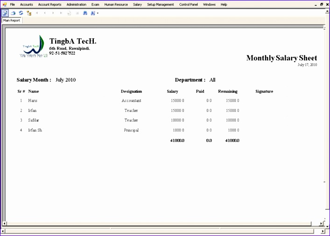Click the report date 'July 17, 2010'
The width and height of the screenshot is (330, 236).
(307, 65)
